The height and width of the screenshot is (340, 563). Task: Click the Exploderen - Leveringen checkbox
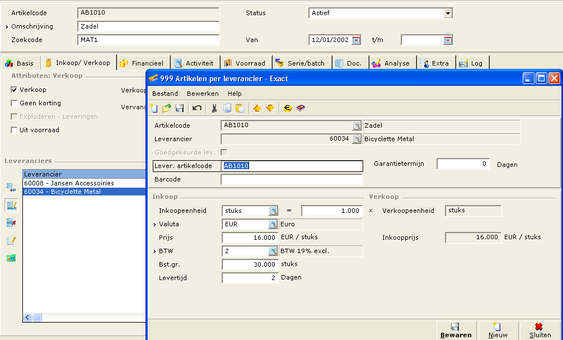pos(14,117)
